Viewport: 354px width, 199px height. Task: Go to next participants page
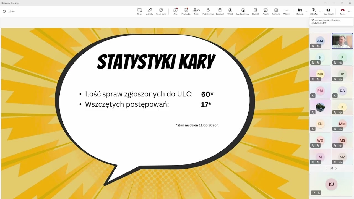click(336, 169)
